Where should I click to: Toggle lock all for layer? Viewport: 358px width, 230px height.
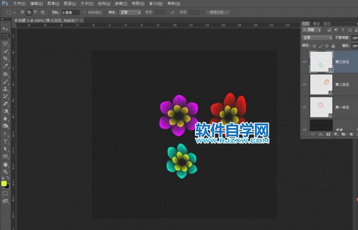click(x=333, y=46)
